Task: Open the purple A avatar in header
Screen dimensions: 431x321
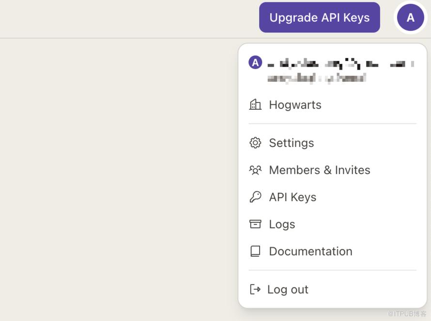Action: [410, 17]
